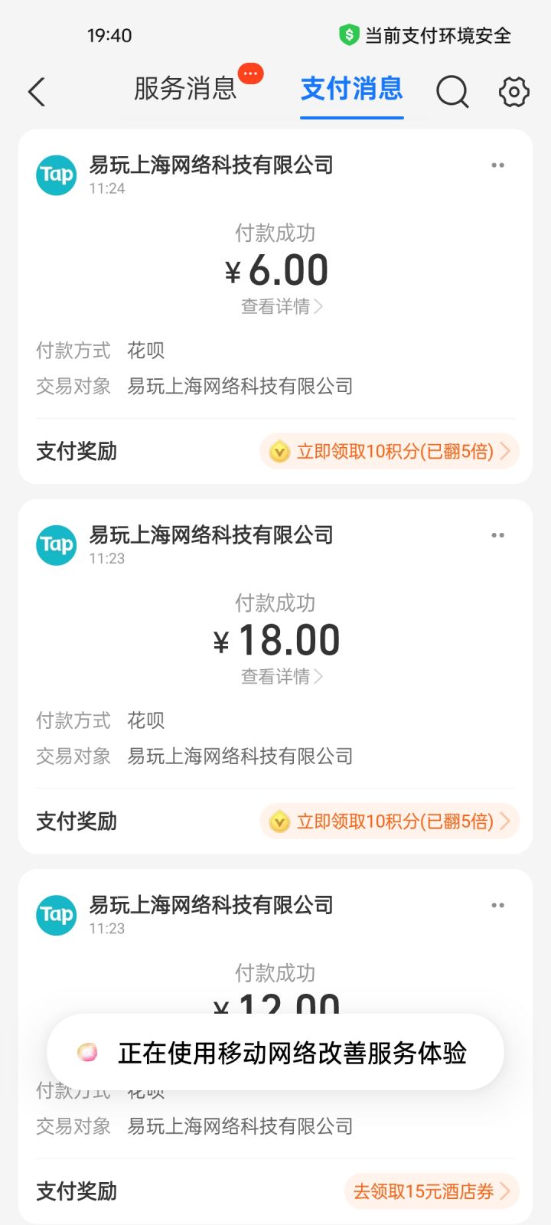Select the 支付消息 tab
The height and width of the screenshot is (1225, 551).
(351, 89)
